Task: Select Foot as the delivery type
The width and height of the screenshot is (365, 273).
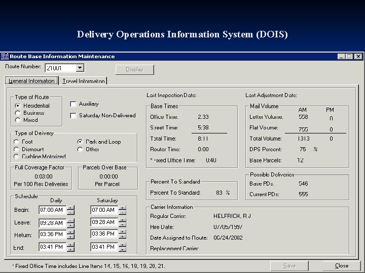Action: 17,142
